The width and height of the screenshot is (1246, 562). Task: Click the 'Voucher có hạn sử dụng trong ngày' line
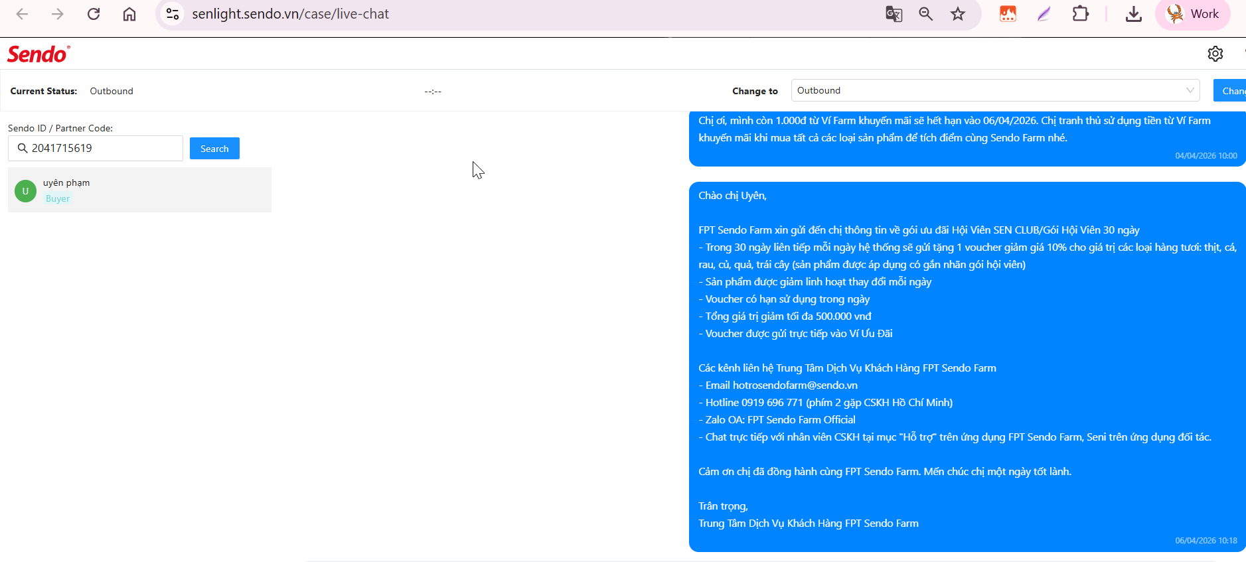(x=784, y=299)
